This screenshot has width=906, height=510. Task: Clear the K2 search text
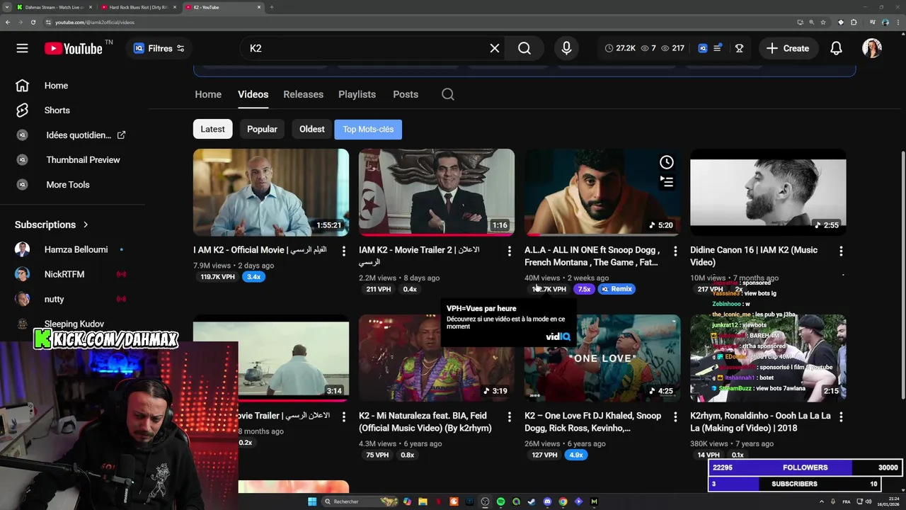coord(495,48)
